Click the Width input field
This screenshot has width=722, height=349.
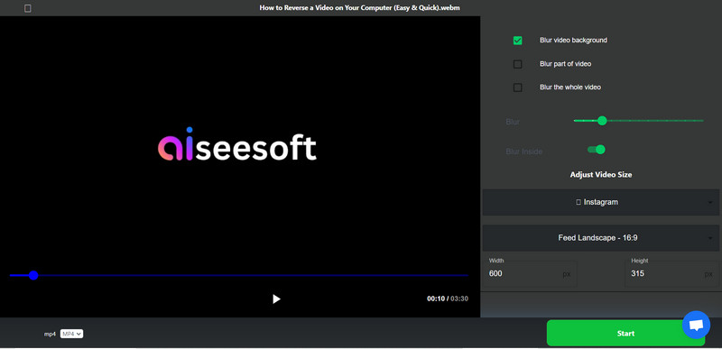(x=530, y=272)
